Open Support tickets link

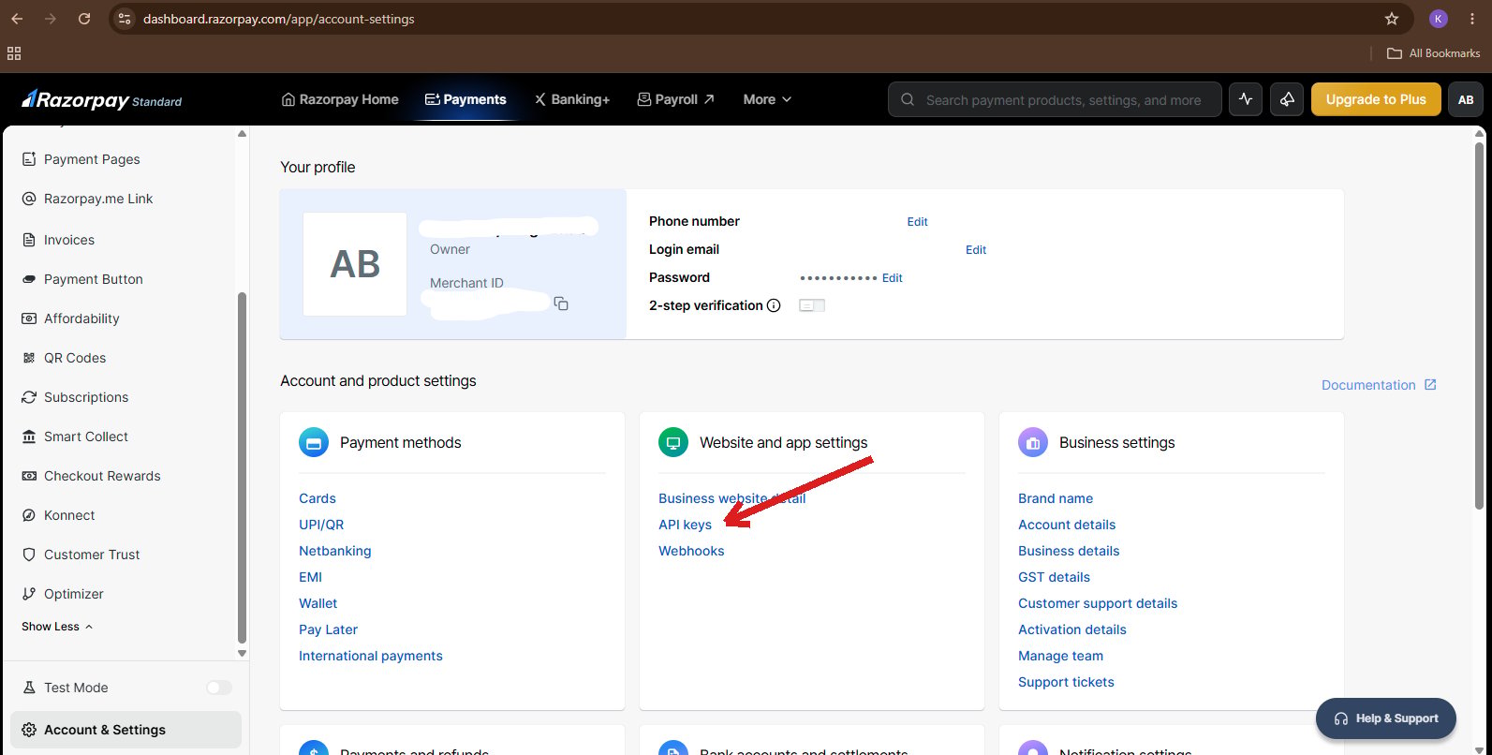click(x=1066, y=682)
